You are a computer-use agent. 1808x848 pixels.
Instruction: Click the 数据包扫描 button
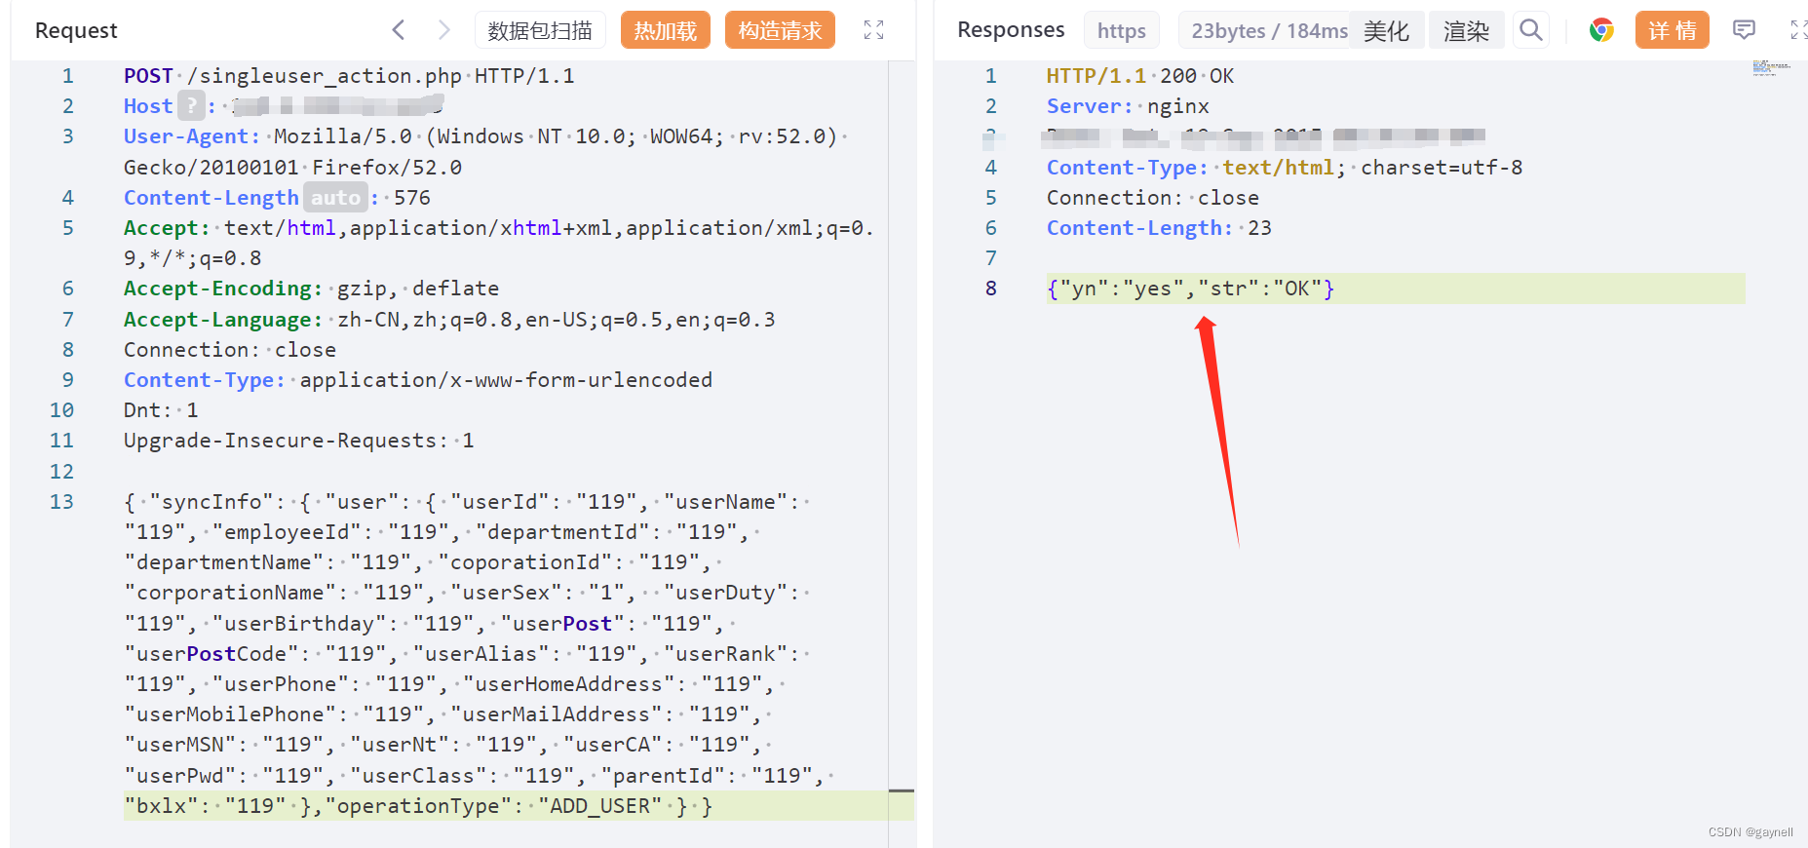click(540, 30)
